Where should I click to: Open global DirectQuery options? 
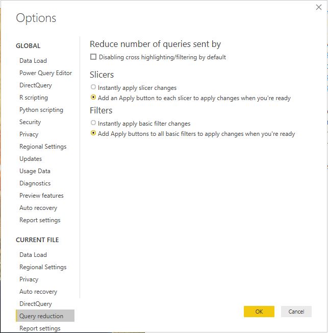coord(36,85)
